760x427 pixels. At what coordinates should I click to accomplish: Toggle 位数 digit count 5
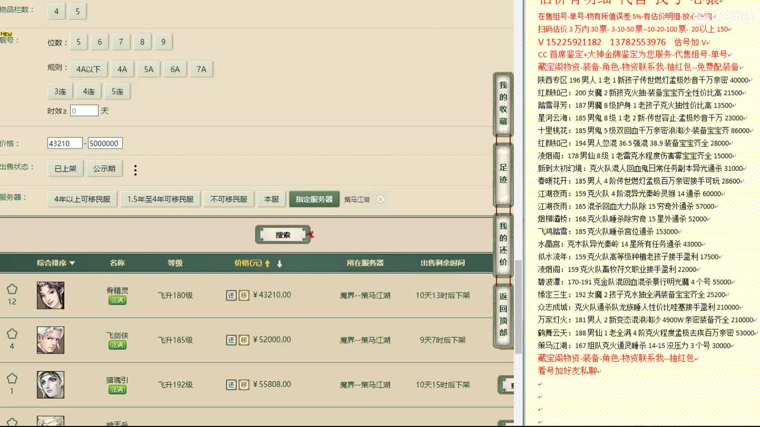point(78,42)
